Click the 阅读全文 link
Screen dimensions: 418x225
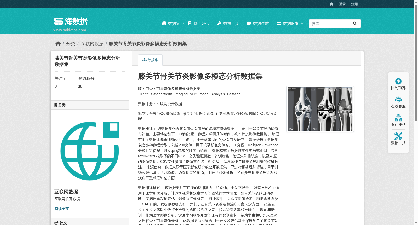(62, 209)
